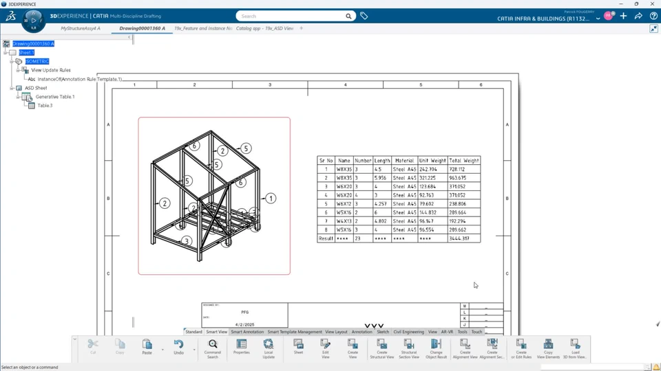Switch to the Smart Annotation tab
This screenshot has width=661, height=371.
pyautogui.click(x=247, y=332)
